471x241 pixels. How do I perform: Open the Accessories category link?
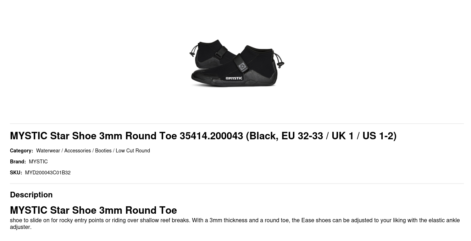click(x=77, y=151)
